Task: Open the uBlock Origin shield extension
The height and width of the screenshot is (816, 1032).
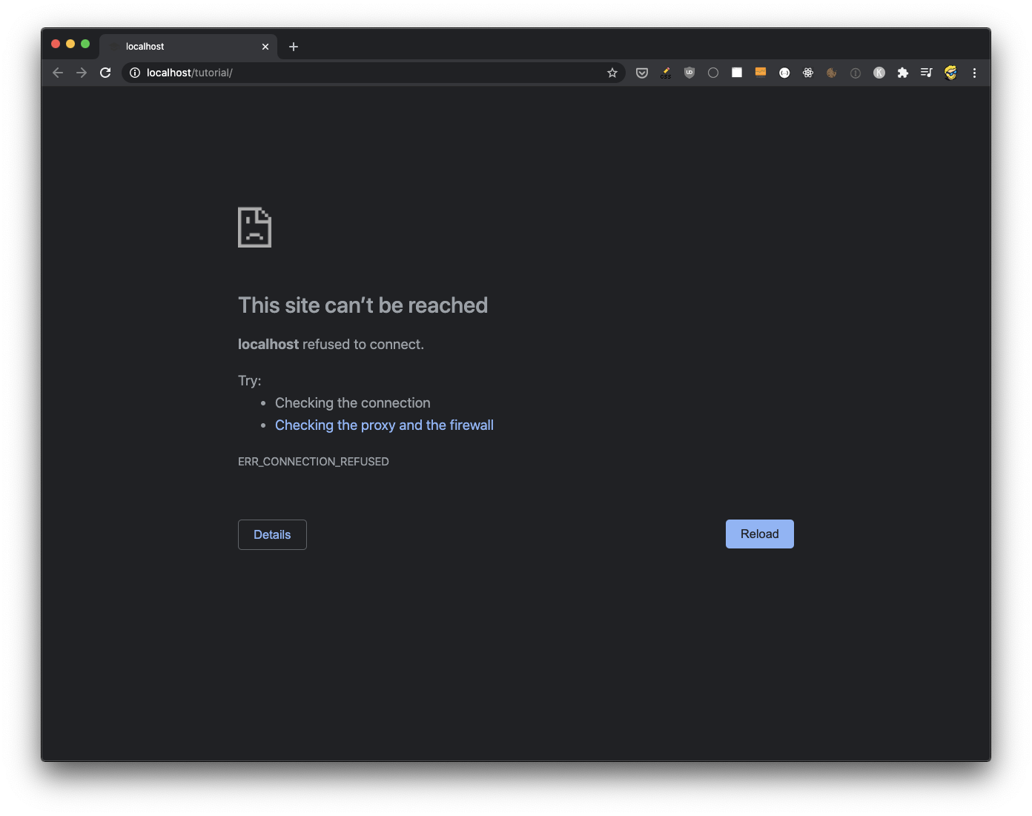Action: point(689,73)
